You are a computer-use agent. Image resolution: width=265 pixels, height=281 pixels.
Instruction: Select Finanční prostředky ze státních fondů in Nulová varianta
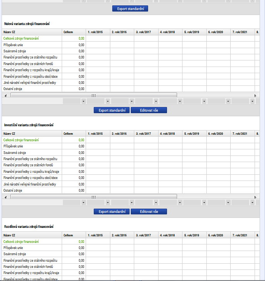point(131,64)
